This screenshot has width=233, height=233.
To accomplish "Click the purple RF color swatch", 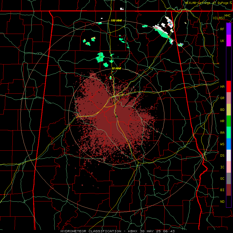I will coord(229,29).
